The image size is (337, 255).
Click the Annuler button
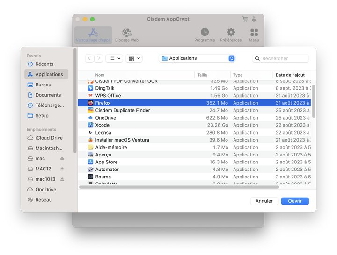click(264, 201)
